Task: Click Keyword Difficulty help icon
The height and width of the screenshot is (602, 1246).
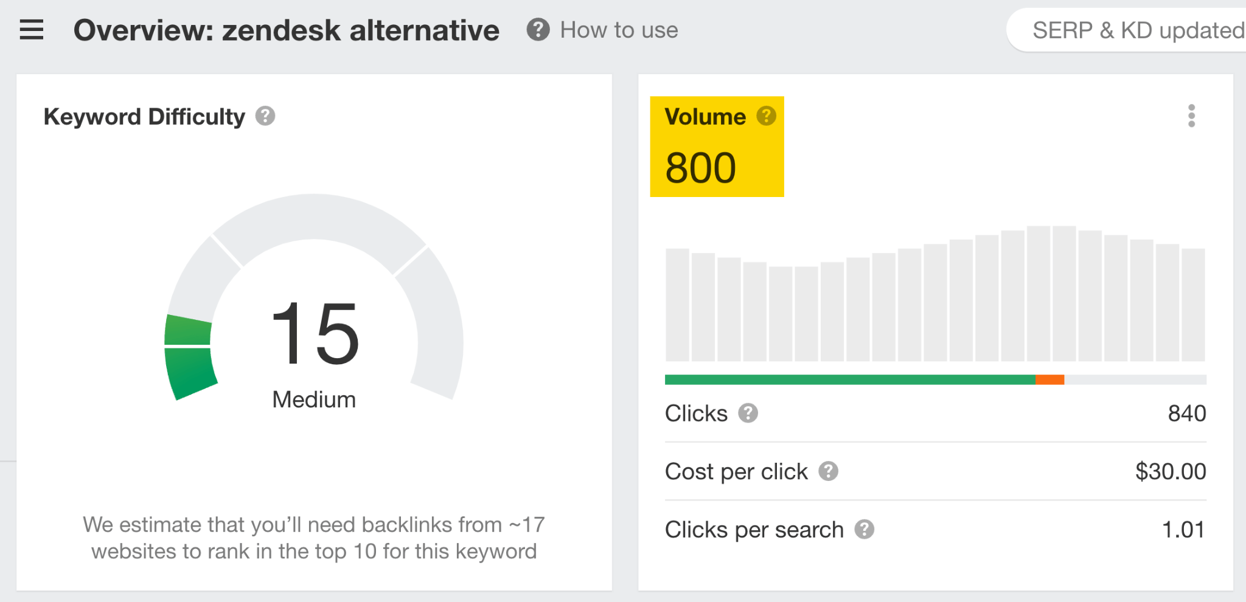Action: [x=265, y=116]
